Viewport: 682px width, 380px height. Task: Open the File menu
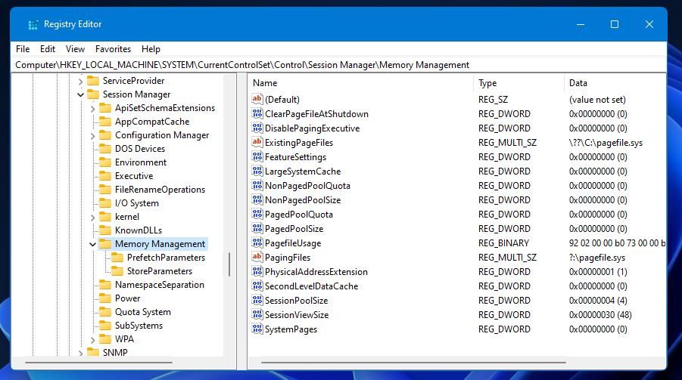(23, 49)
